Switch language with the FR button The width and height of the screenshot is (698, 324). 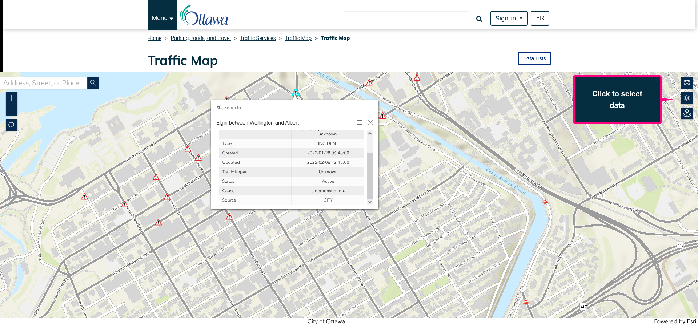[x=540, y=18]
